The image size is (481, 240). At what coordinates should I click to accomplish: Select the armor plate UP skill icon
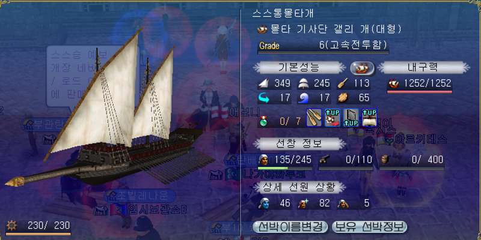pyautogui.click(x=351, y=117)
